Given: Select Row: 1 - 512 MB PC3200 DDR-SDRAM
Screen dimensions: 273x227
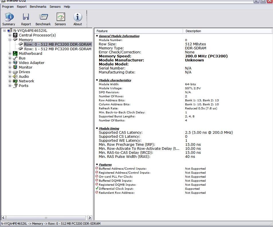Looking at the screenshot, I should [58, 49].
